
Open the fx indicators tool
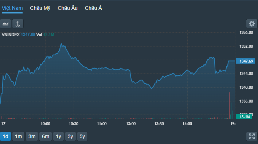coord(18,24)
